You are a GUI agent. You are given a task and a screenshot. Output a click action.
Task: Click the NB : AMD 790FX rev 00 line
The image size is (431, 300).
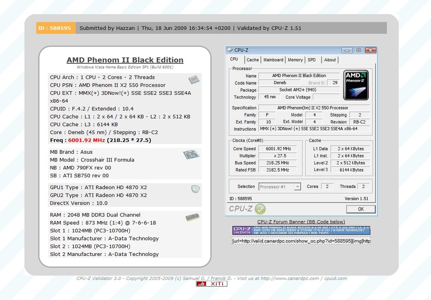tap(80, 168)
